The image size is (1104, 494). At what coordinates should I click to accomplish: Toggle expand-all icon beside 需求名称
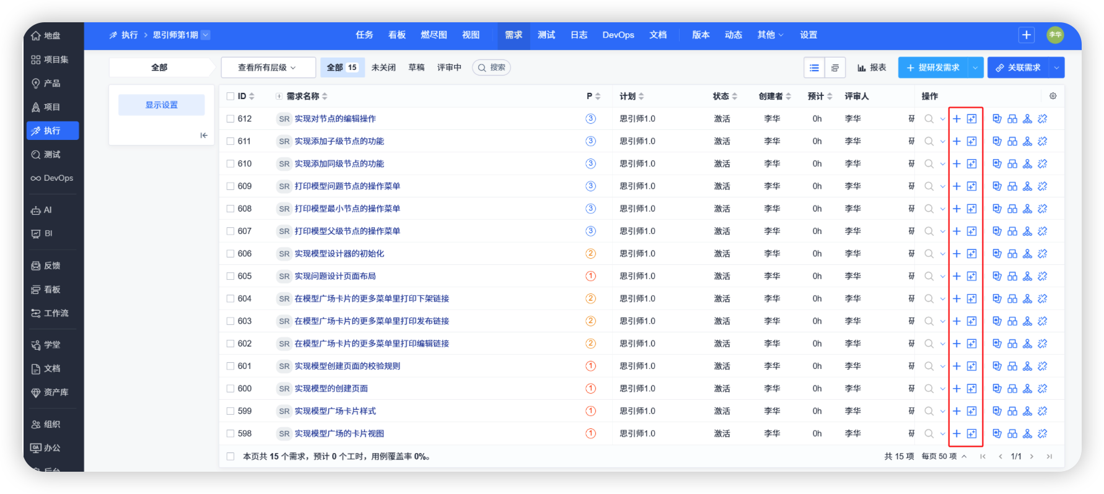(279, 97)
